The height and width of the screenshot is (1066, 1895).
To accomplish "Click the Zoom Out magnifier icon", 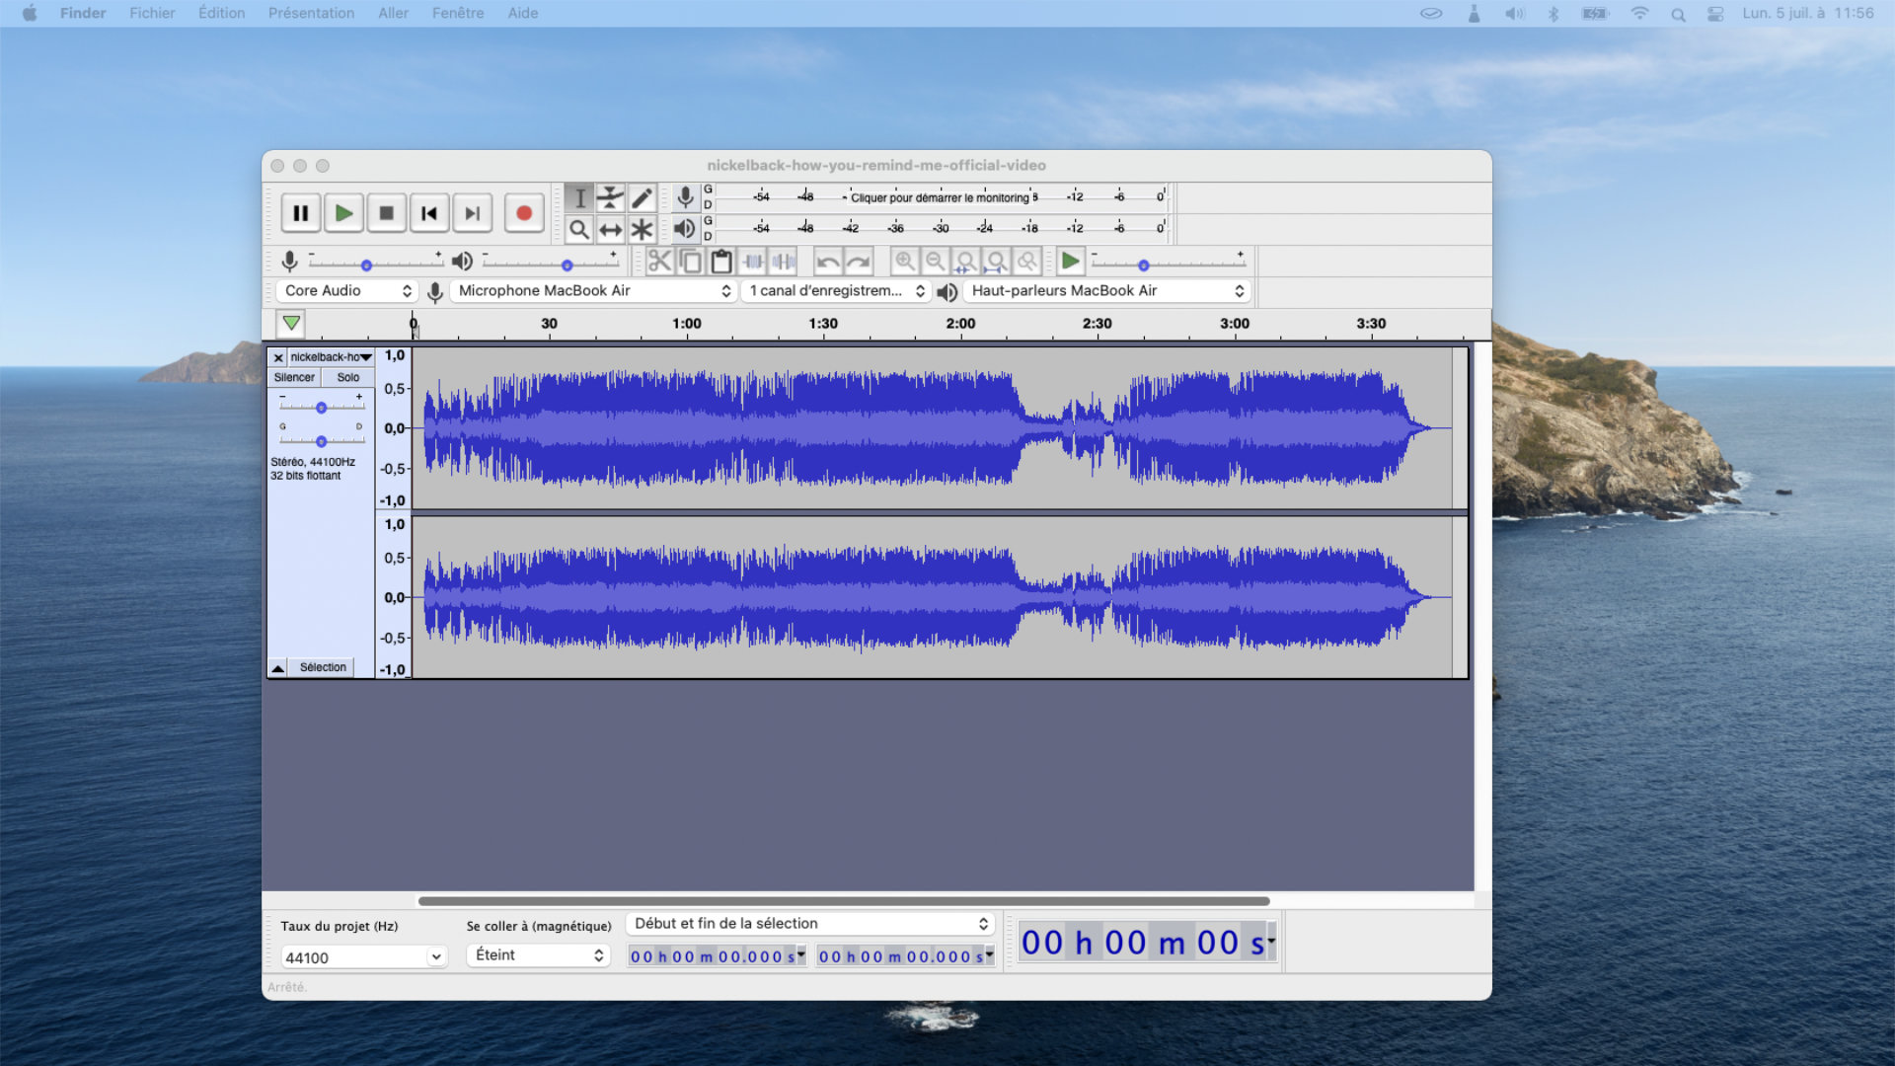I will click(x=935, y=262).
